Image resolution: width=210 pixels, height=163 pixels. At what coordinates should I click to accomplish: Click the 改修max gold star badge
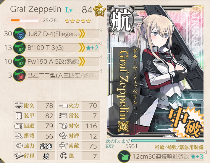pyautogui.click(x=100, y=10)
